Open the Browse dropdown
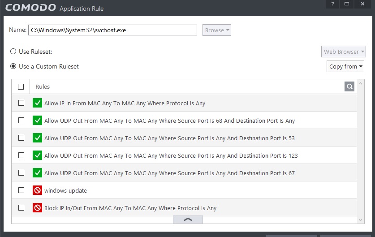 [217, 30]
